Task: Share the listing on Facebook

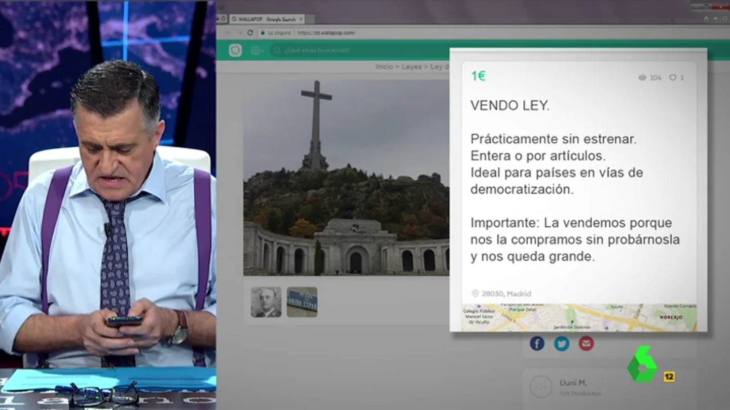Action: pyautogui.click(x=537, y=344)
